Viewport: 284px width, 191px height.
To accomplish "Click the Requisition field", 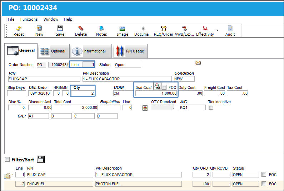I will point(110,107).
